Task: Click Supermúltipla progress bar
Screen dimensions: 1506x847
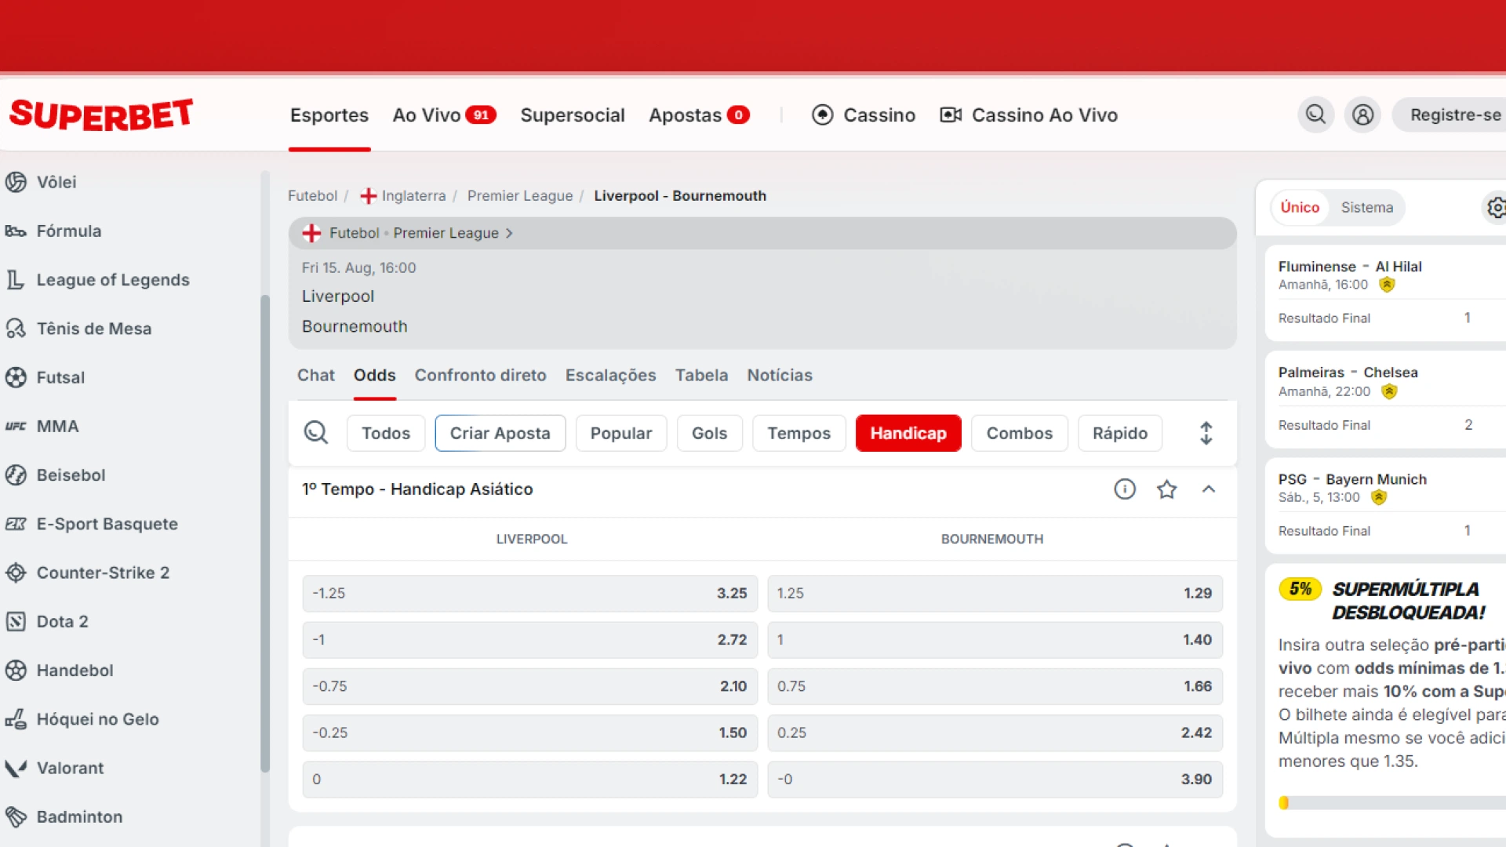Action: click(x=1392, y=802)
